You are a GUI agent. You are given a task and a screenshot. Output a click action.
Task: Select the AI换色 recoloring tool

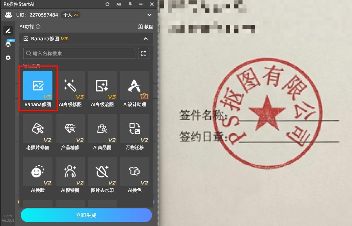134,172
